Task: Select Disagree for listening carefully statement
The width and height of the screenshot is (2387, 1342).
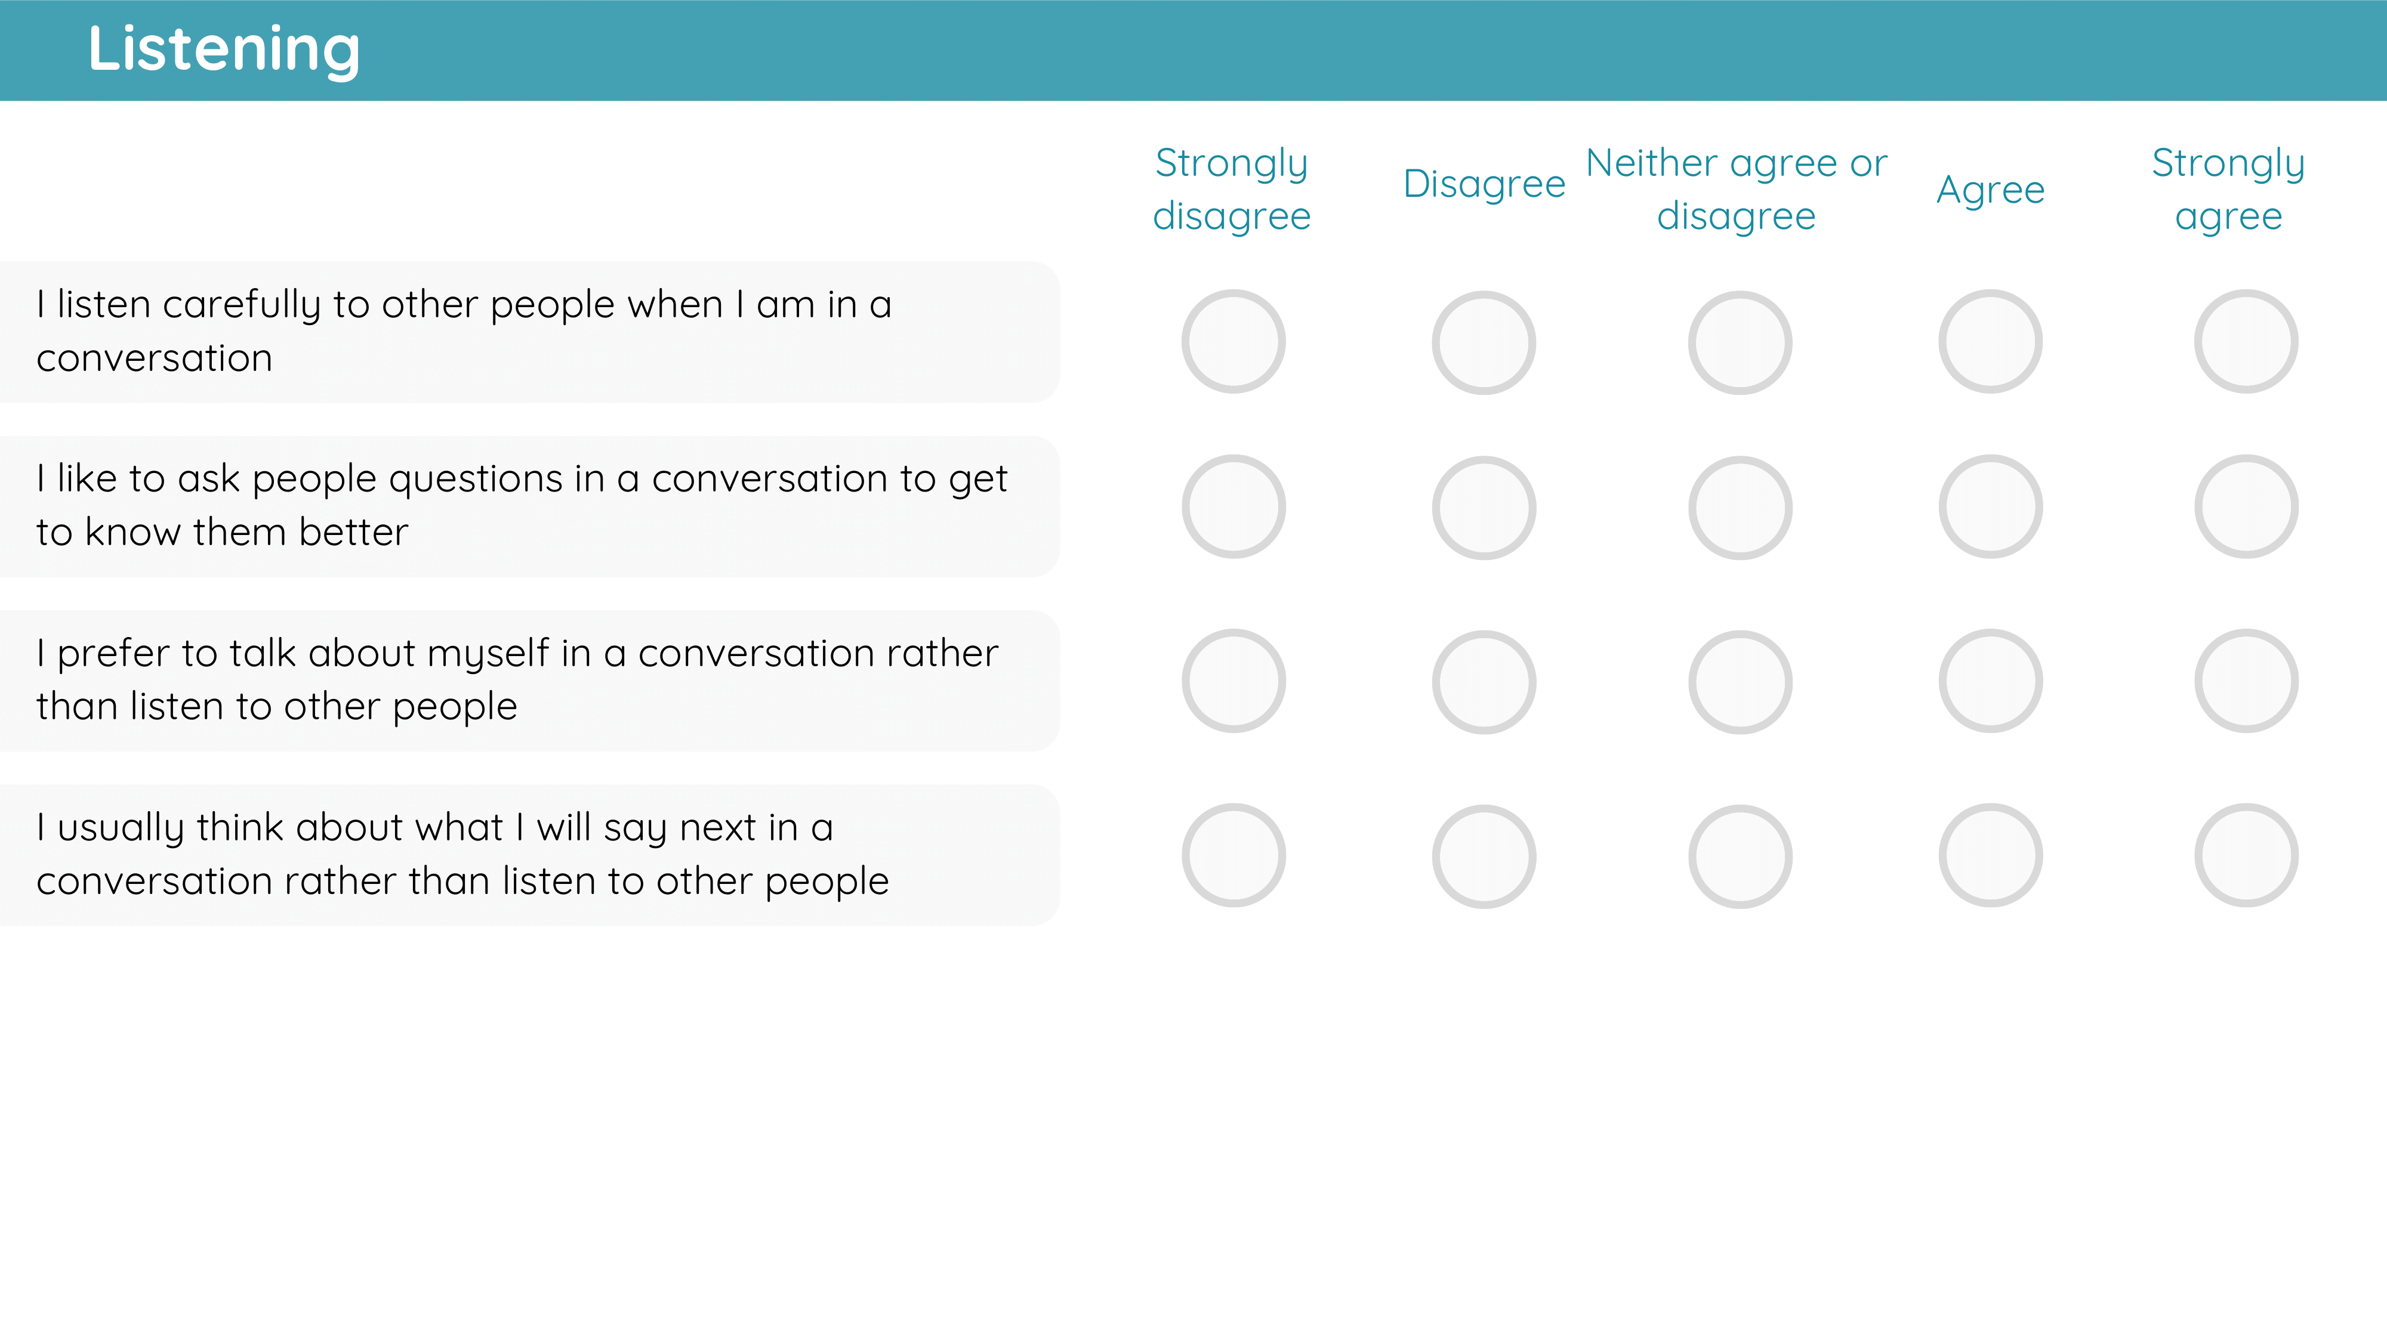Action: [x=1484, y=343]
